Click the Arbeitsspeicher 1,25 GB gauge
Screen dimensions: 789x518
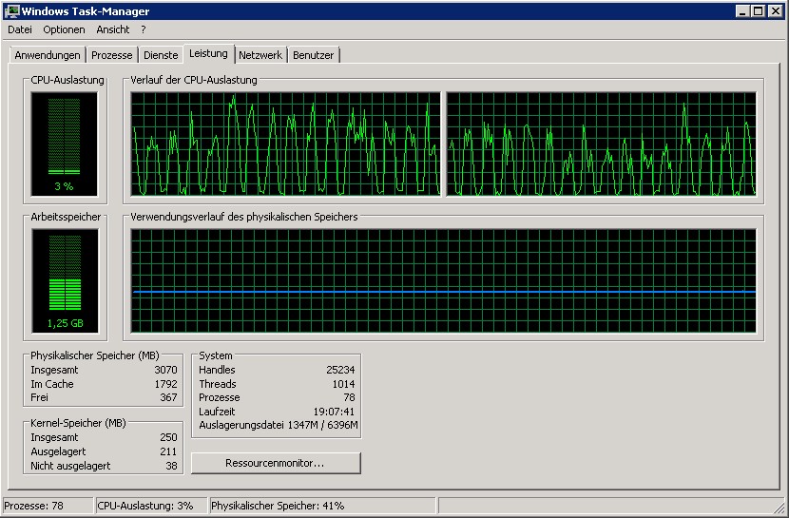[66, 280]
